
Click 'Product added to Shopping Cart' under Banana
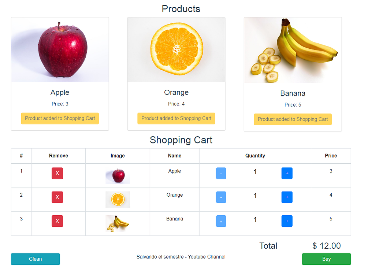click(x=293, y=119)
